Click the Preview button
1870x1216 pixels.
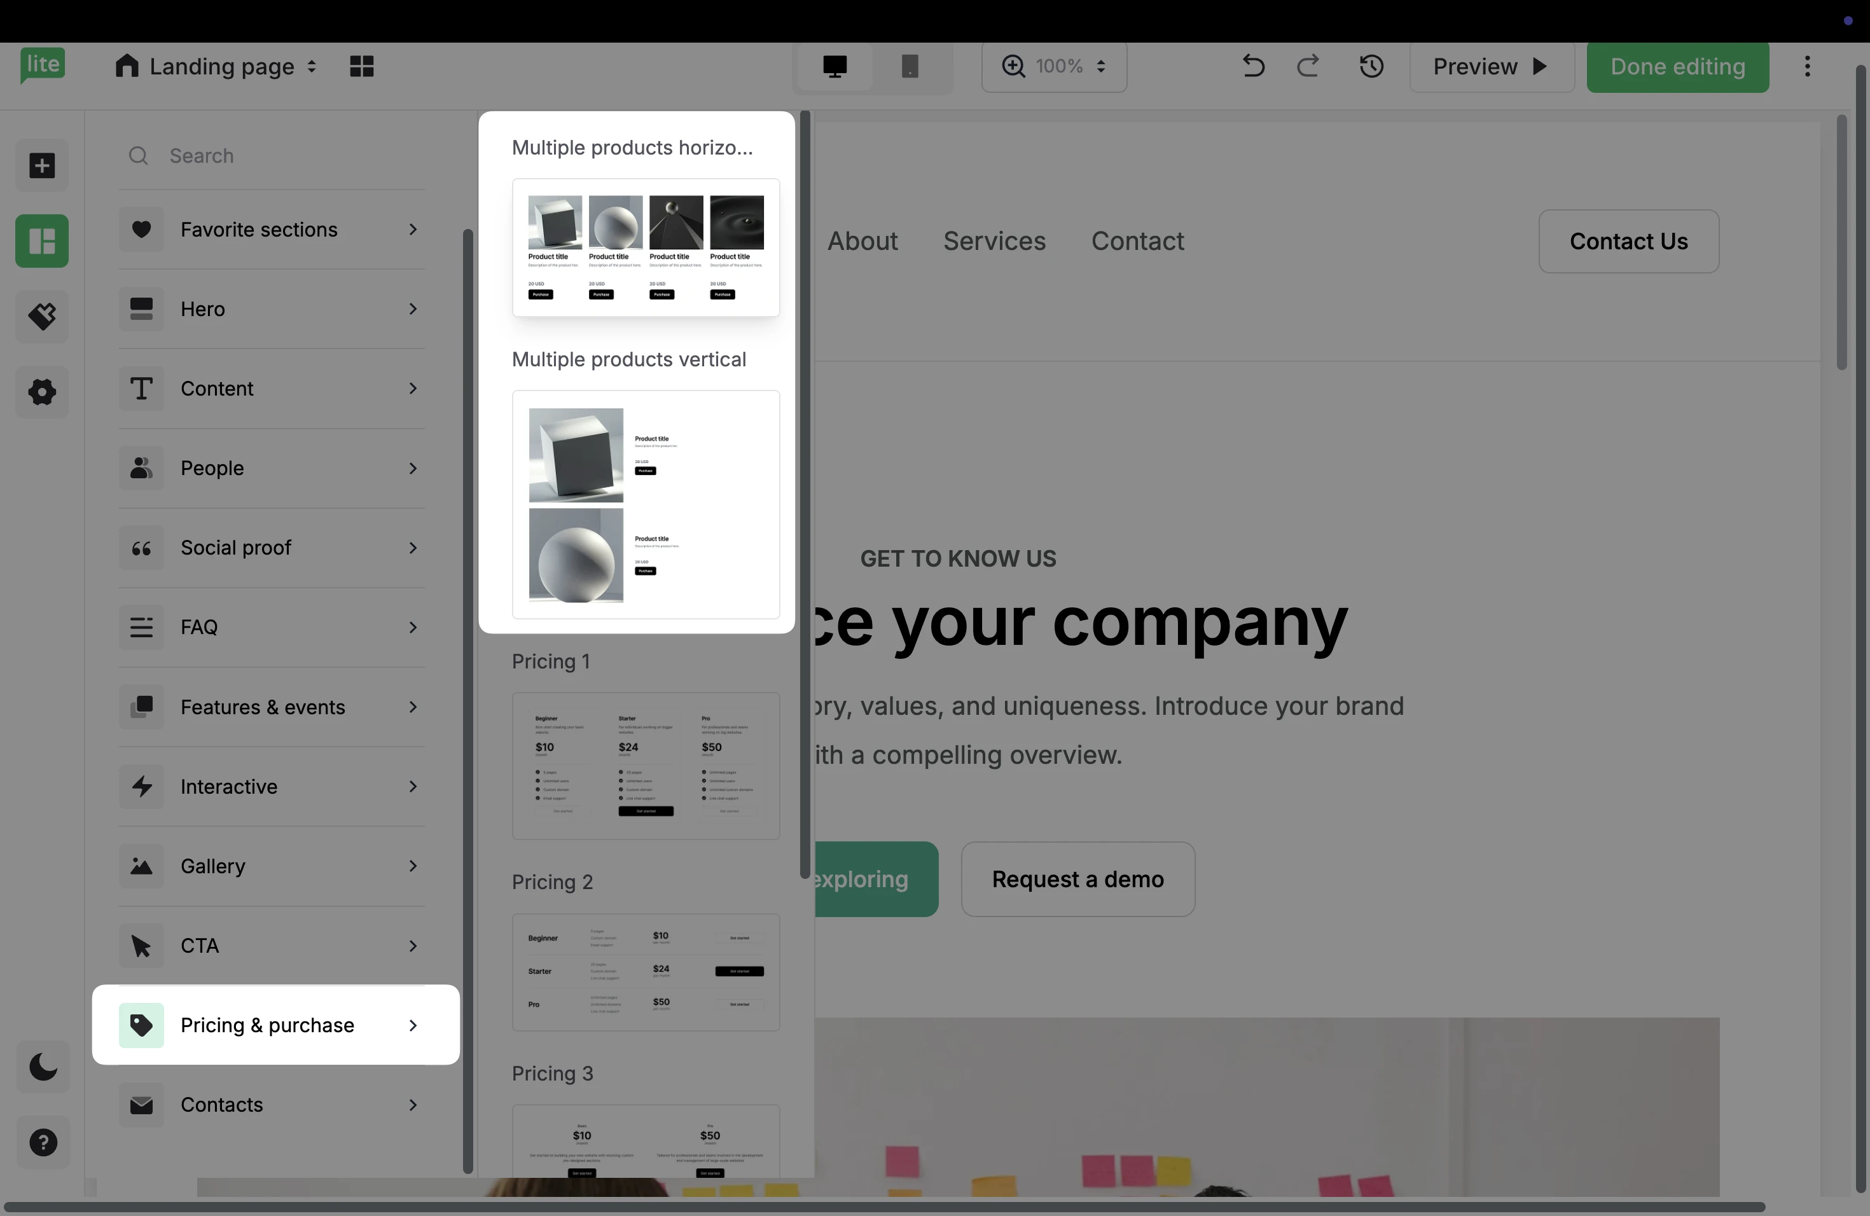pyautogui.click(x=1492, y=67)
